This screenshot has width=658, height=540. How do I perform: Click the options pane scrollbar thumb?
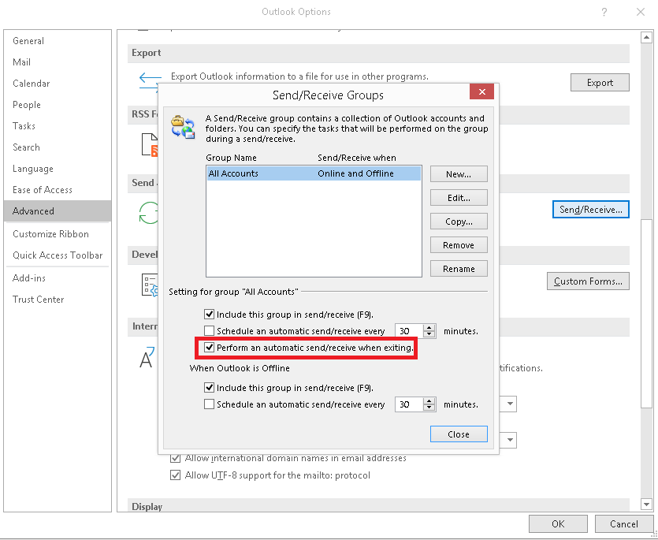[646, 313]
